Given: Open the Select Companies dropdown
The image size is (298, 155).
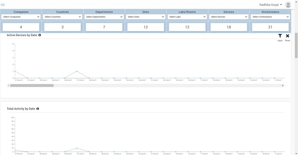Looking at the screenshot, I should (x=21, y=17).
